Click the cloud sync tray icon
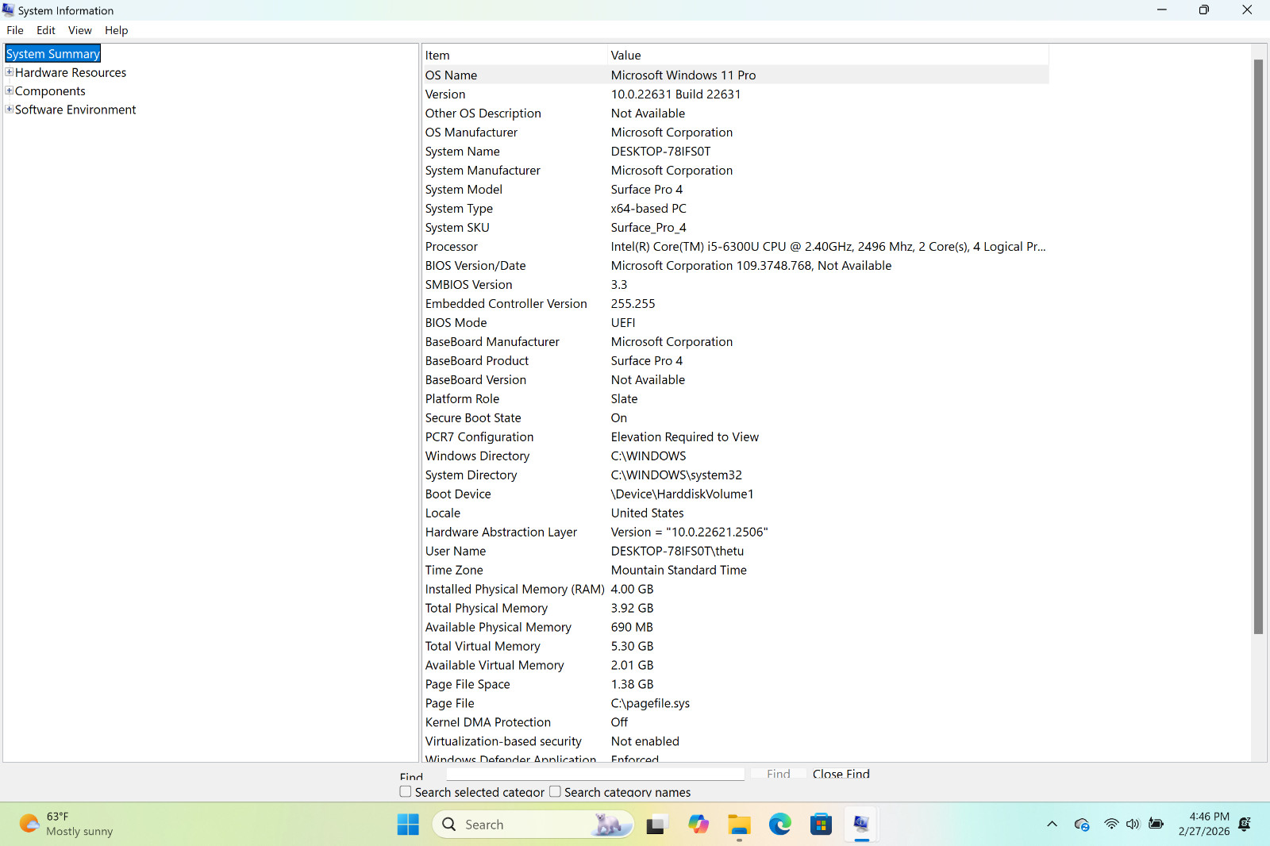Screen dimensions: 1270x846 (x=1082, y=825)
